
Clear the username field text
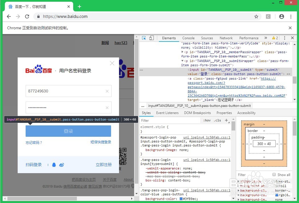[x=107, y=91]
